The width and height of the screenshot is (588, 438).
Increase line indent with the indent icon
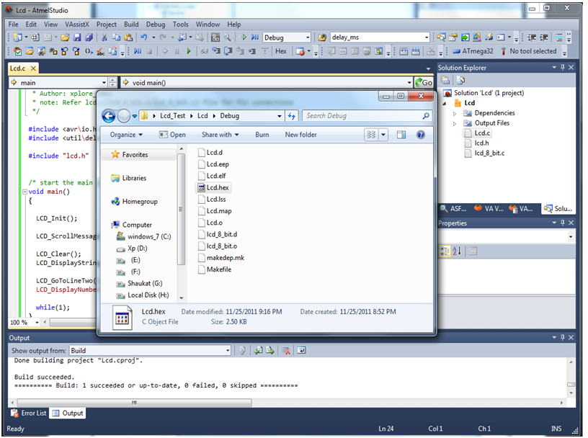tap(543, 37)
